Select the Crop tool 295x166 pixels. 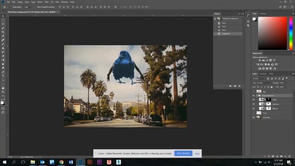[3, 32]
